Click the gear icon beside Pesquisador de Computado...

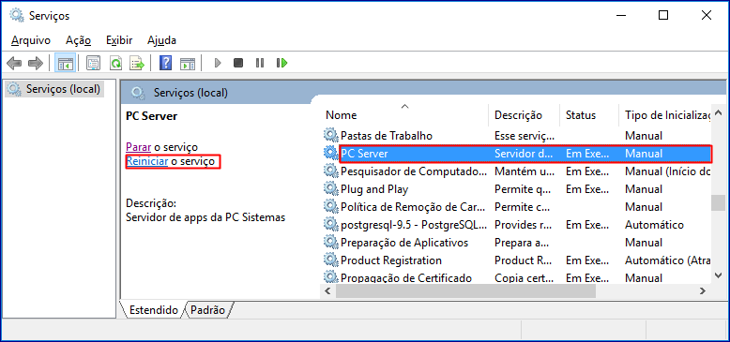[x=330, y=171]
